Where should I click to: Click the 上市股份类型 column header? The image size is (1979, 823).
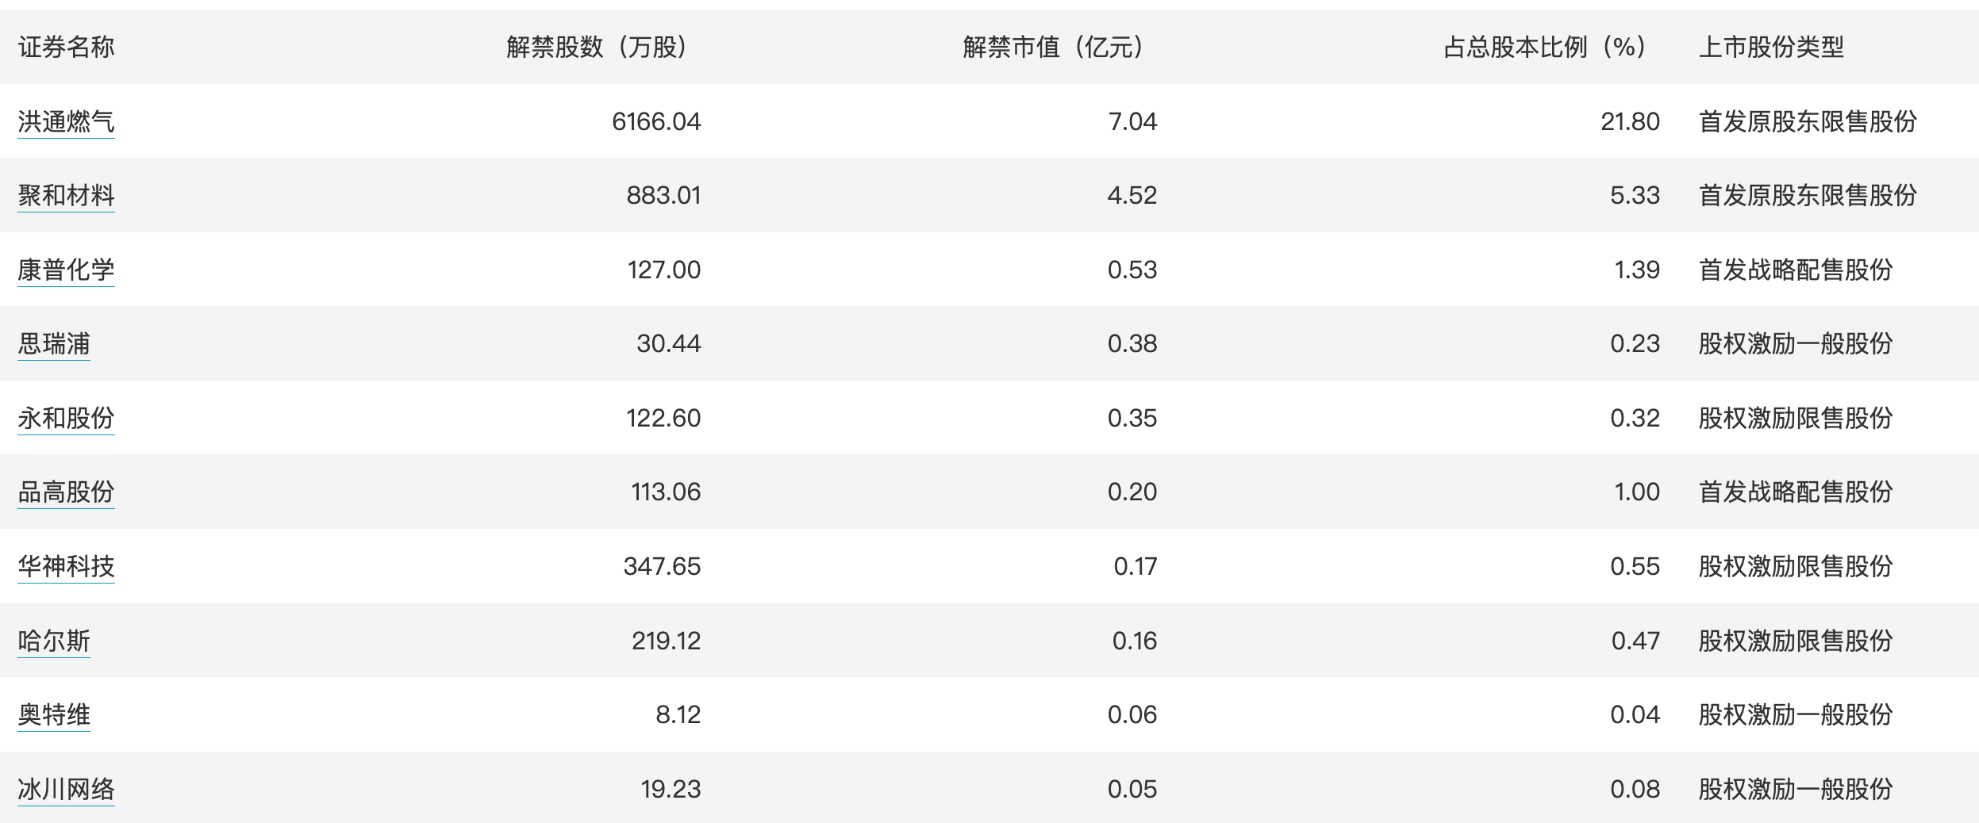[x=1771, y=47]
